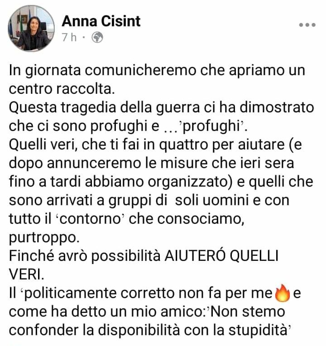Click the word 'VERI.' on its own line
Viewport: 326px width, 346px height.
26,275
